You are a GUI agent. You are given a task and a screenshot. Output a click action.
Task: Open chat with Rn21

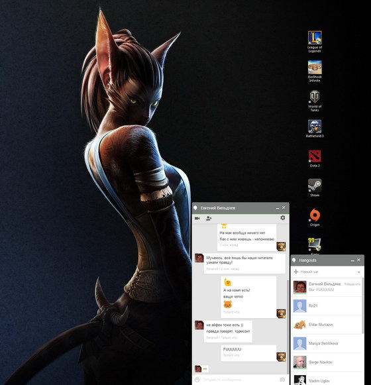(327, 305)
